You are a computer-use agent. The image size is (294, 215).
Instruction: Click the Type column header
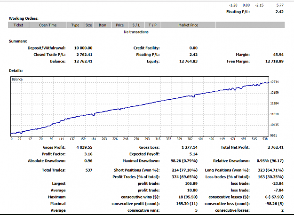tap(75, 25)
